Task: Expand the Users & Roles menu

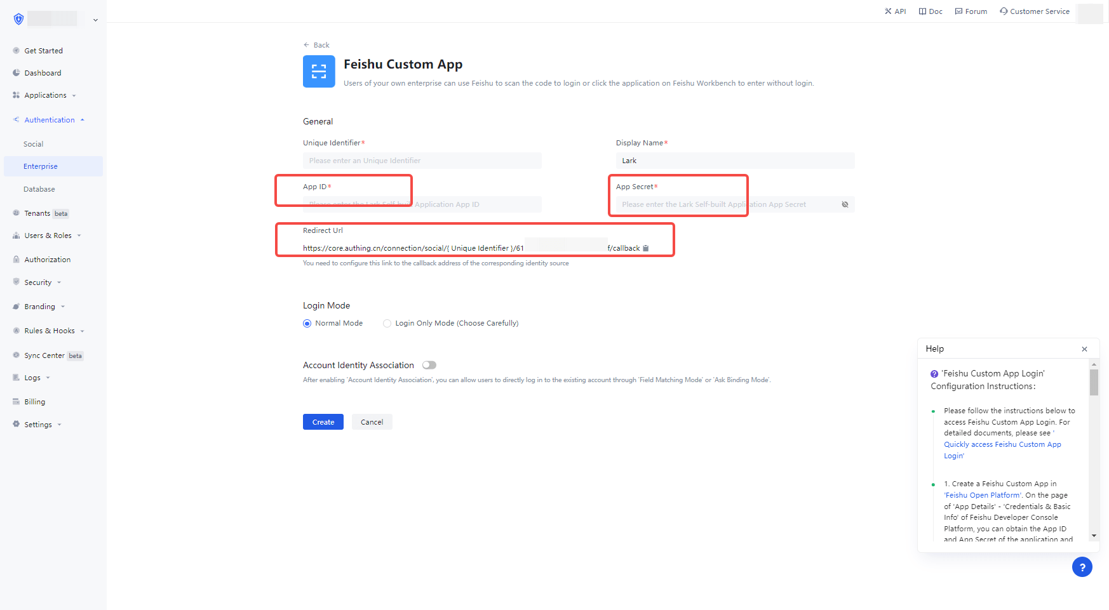Action: tap(48, 235)
